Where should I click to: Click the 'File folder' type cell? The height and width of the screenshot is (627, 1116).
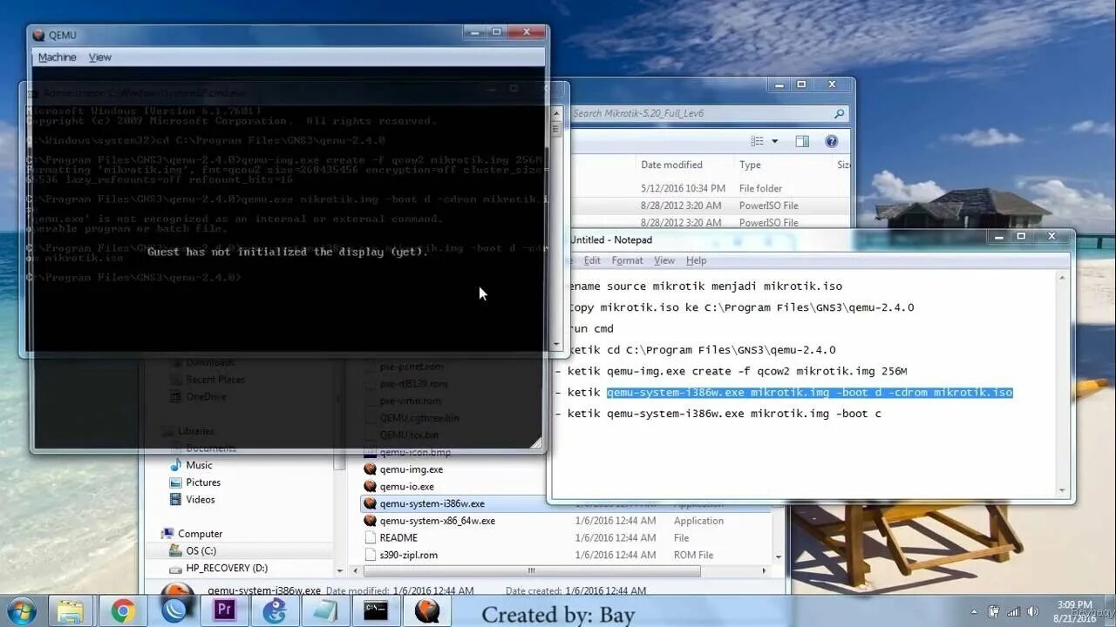[x=760, y=188]
